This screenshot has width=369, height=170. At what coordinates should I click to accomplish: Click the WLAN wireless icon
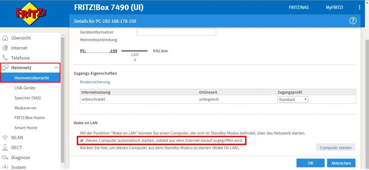(x=5, y=138)
